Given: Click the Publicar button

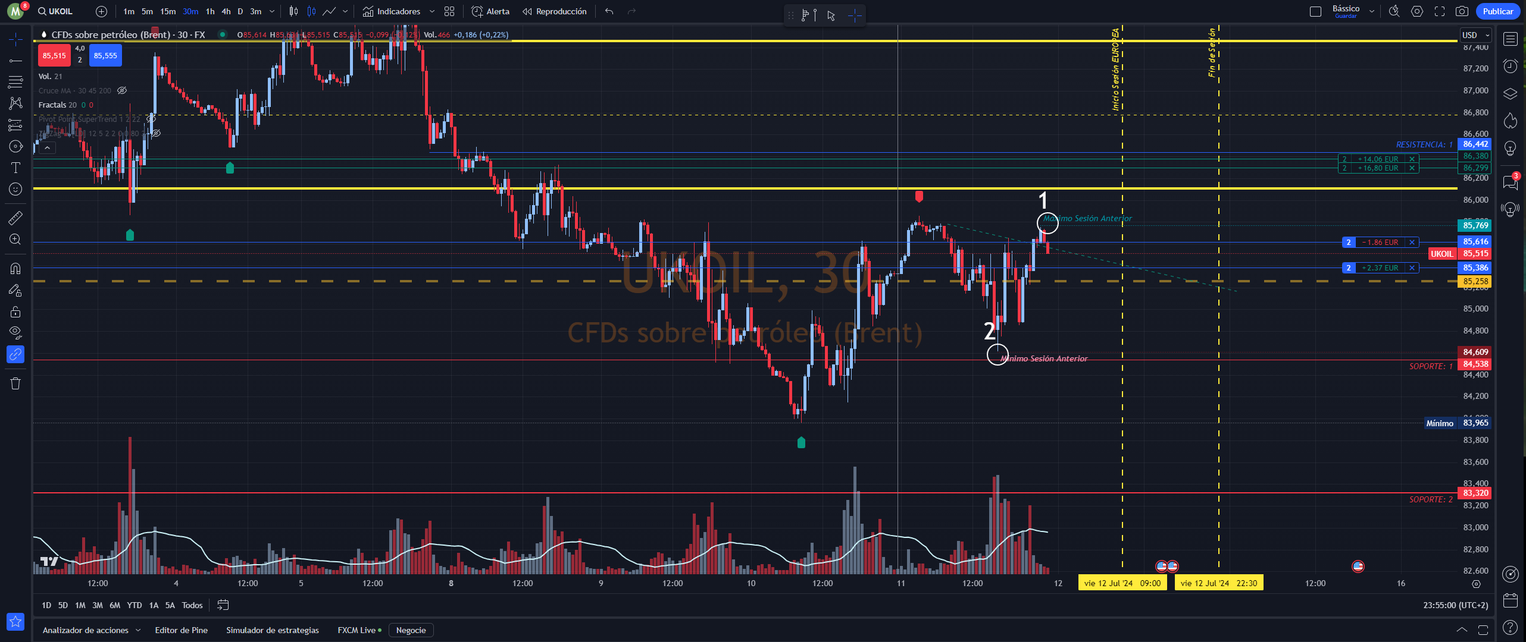Looking at the screenshot, I should click(1497, 11).
